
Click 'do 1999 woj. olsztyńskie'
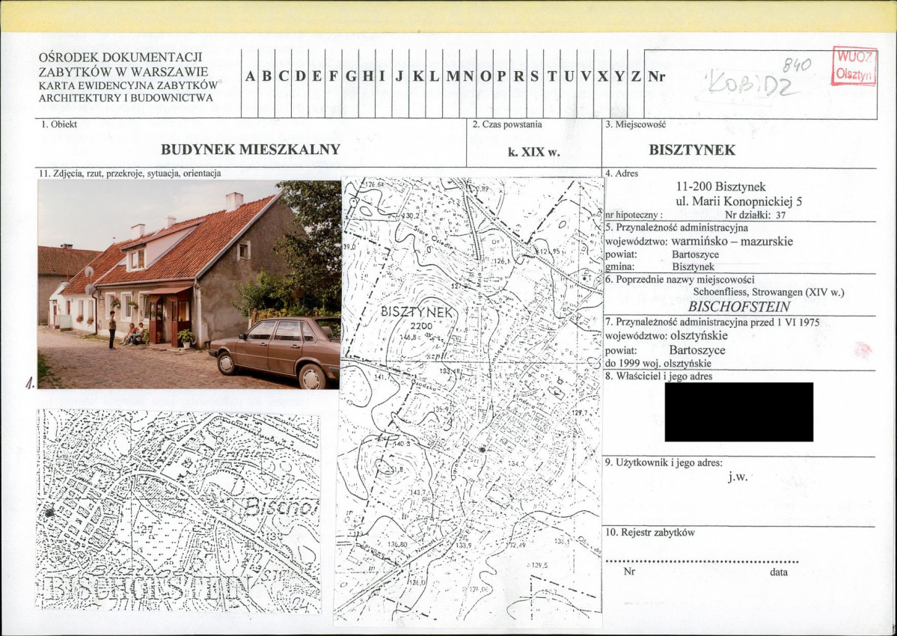[x=658, y=363]
